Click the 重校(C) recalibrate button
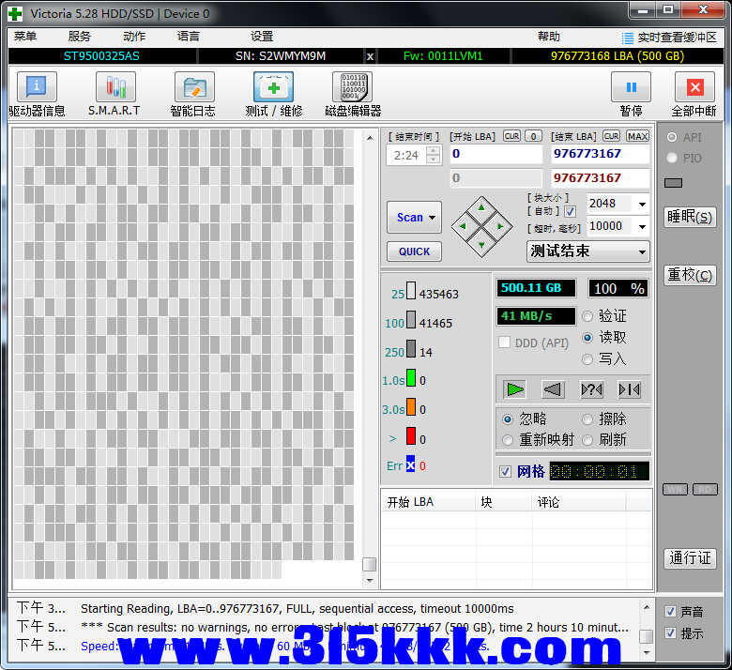Image resolution: width=732 pixels, height=670 pixels. tap(690, 275)
